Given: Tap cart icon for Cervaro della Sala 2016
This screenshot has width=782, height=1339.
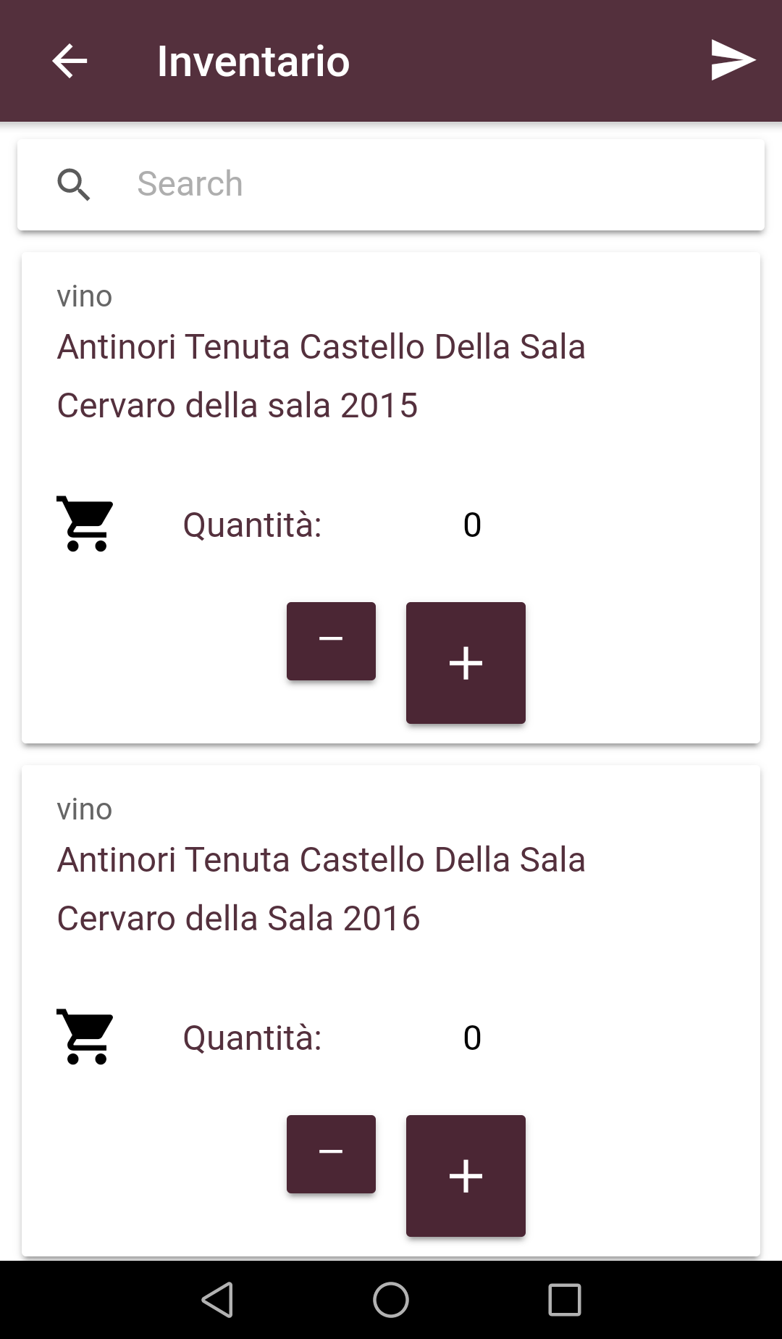Looking at the screenshot, I should [85, 1037].
